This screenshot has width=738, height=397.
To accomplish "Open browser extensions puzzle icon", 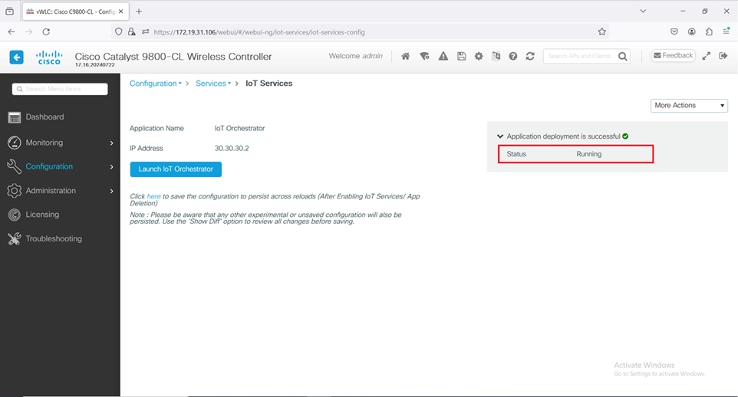I will point(709,32).
